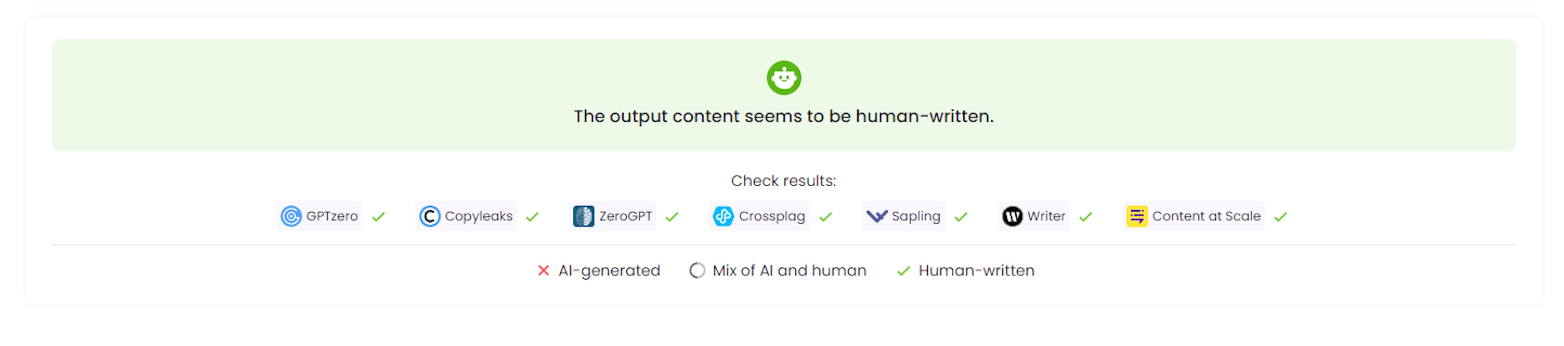This screenshot has width=1564, height=346.
Task: Click the Mix of AI and human circle
Action: tap(697, 270)
